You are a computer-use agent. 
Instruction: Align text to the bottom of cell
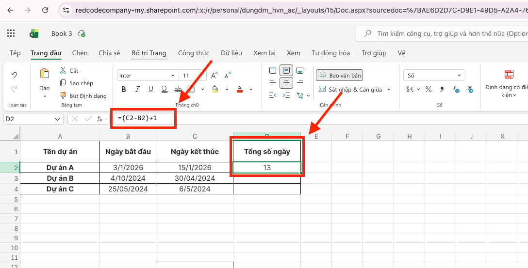pos(300,70)
